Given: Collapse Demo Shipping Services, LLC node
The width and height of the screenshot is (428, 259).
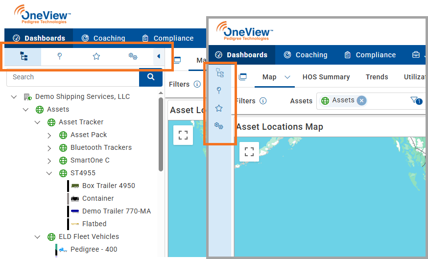Looking at the screenshot, I should (14, 96).
